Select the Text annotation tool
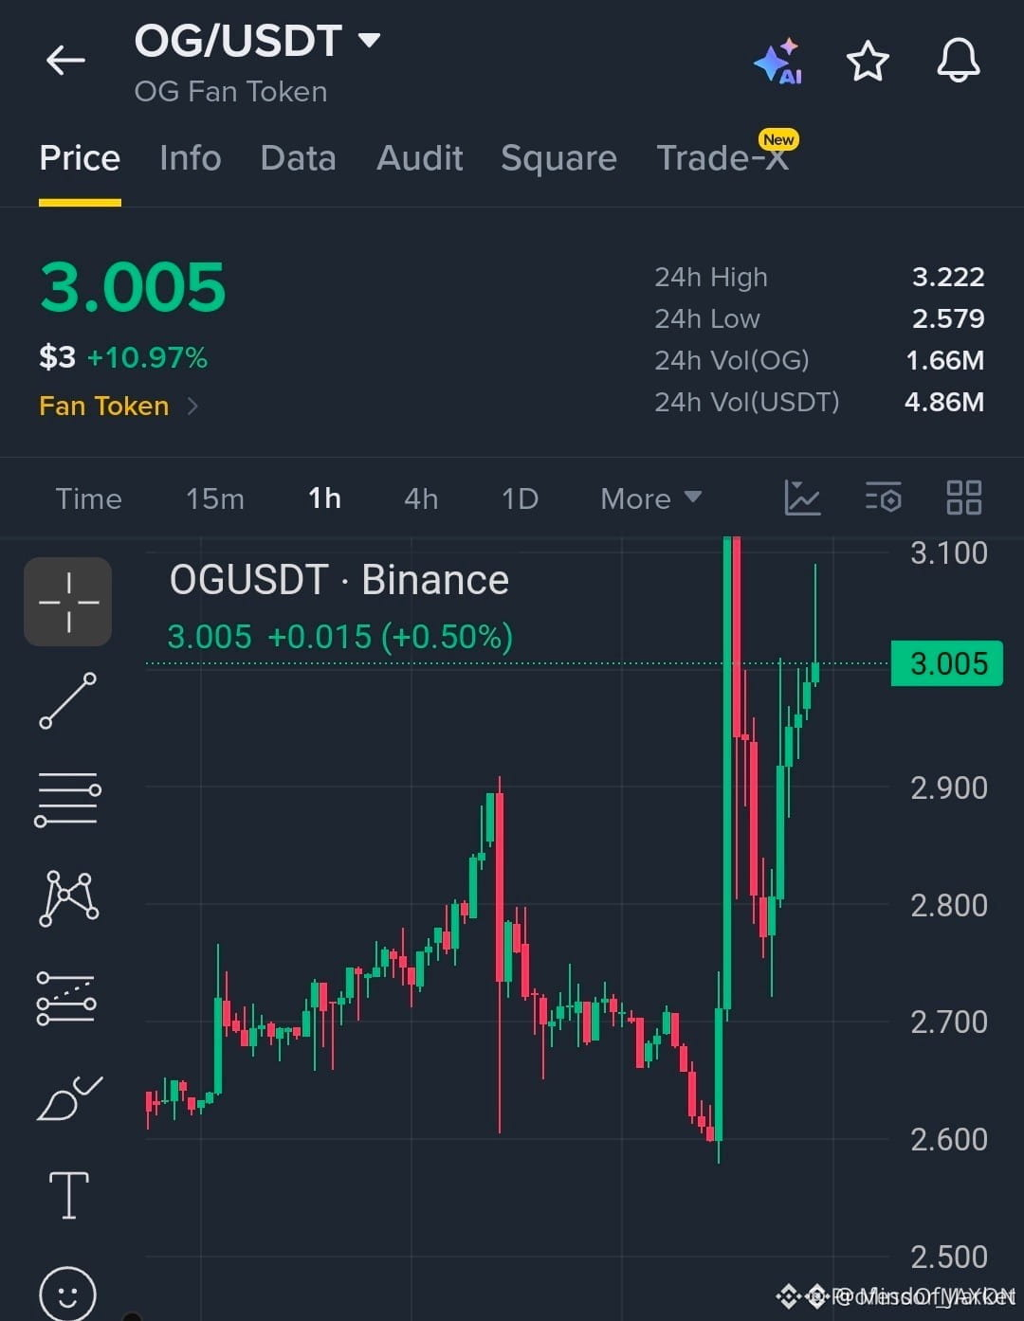This screenshot has height=1321, width=1024. click(68, 1196)
